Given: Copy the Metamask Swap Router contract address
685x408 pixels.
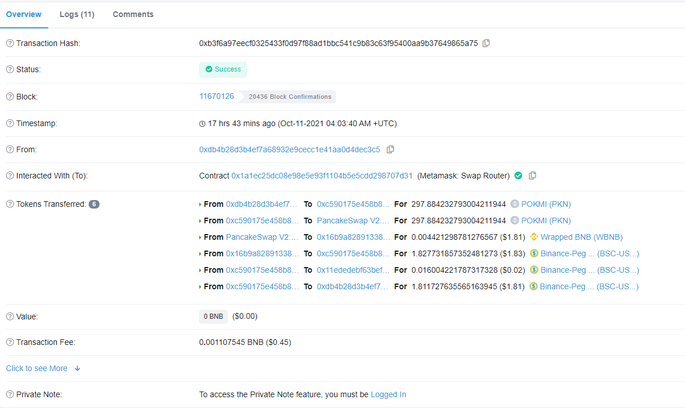Looking at the screenshot, I should tap(532, 176).
